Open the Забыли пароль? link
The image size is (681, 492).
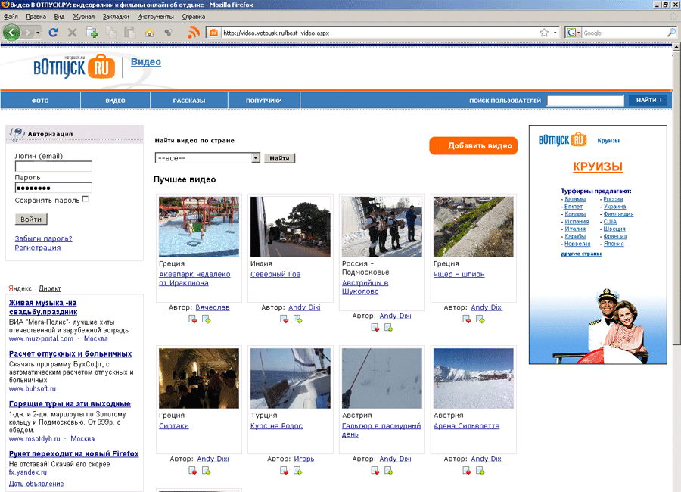point(43,238)
